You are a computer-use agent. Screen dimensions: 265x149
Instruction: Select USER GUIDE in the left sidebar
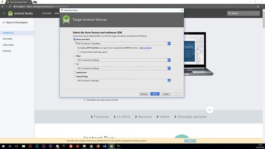(8, 45)
